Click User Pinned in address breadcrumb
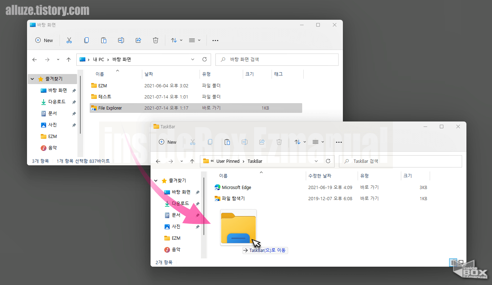This screenshot has height=285, width=492. (228, 161)
